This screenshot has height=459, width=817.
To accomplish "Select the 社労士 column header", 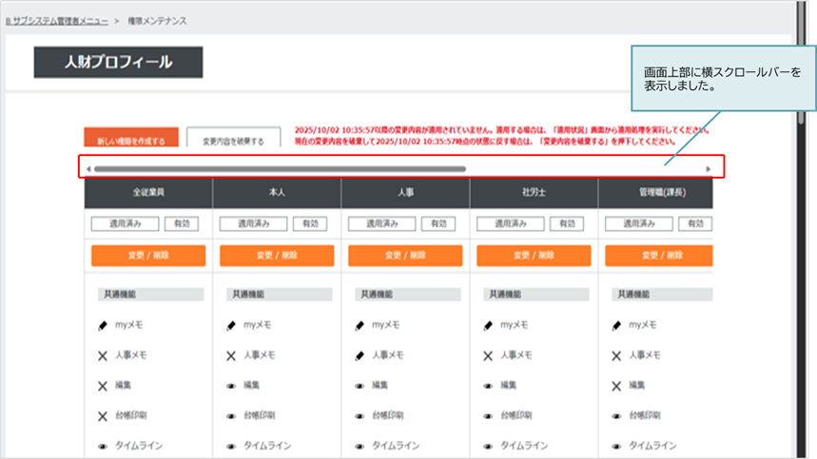I will pyautogui.click(x=534, y=193).
